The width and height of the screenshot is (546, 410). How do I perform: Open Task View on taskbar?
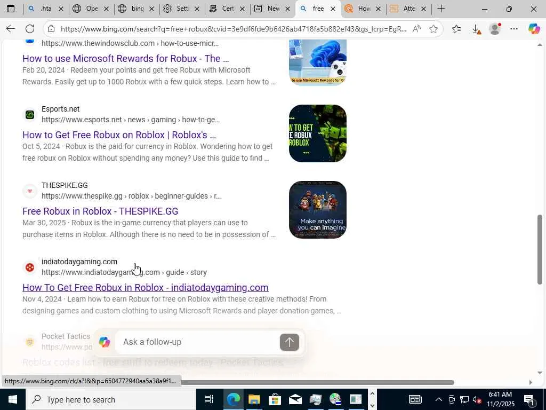tap(208, 399)
